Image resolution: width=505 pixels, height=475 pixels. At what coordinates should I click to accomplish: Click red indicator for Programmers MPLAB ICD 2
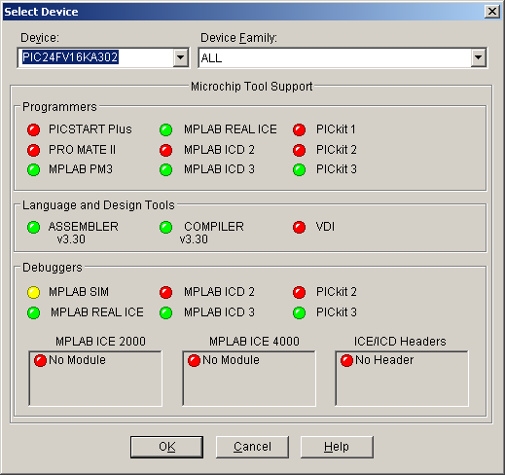click(x=166, y=150)
